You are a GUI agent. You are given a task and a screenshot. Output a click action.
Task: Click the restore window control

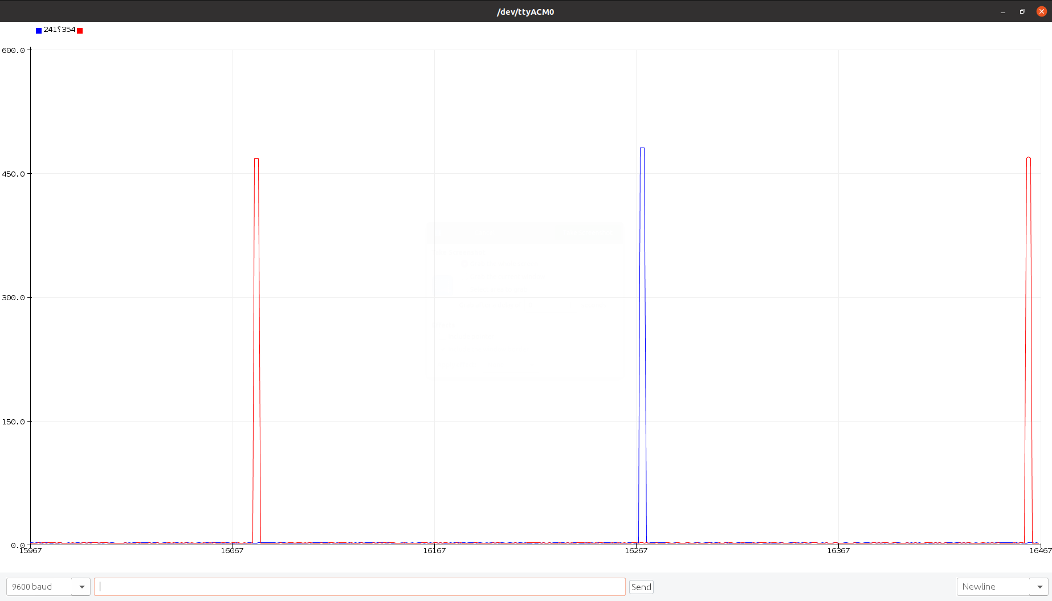click(x=1022, y=11)
